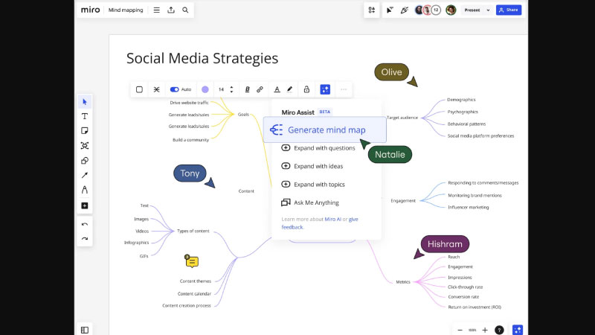Change text color with A icon
The width and height of the screenshot is (595, 335).
coord(277,89)
